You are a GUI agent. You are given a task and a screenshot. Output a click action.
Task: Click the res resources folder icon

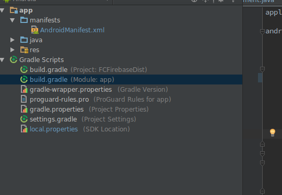coord(24,50)
